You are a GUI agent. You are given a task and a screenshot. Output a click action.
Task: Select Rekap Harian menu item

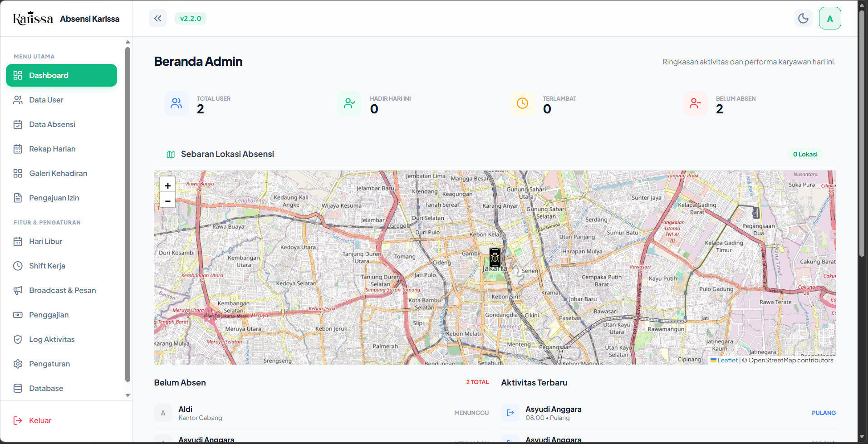61,149
